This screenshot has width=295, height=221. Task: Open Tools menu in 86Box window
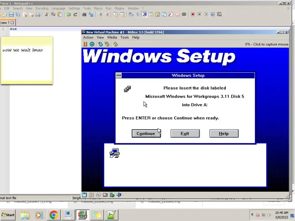tap(124, 37)
